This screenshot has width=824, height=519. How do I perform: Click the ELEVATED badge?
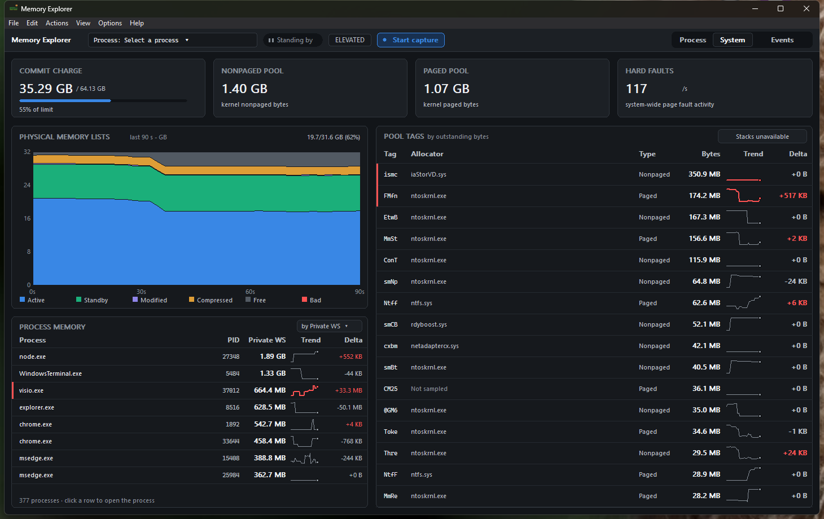pyautogui.click(x=350, y=40)
